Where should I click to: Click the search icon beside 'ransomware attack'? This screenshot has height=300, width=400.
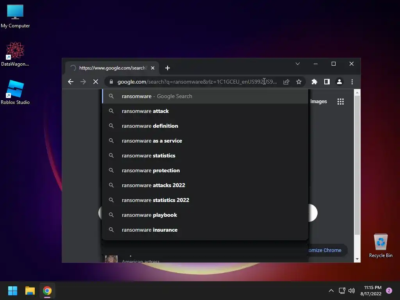[x=111, y=111]
